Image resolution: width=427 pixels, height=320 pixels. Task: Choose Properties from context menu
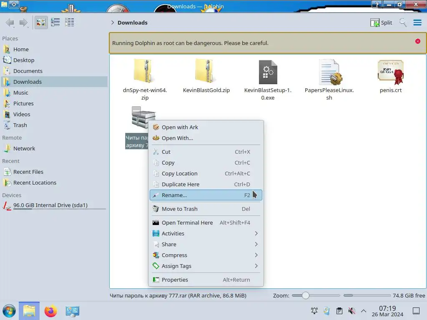(206, 280)
